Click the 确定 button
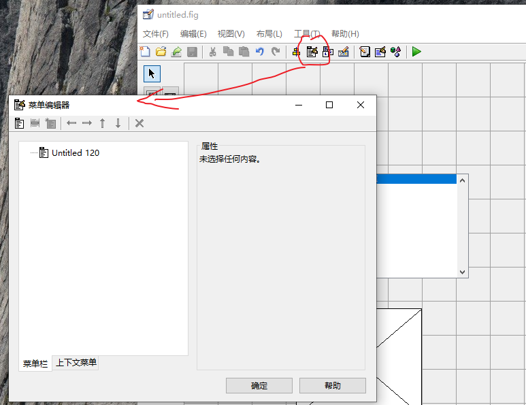 (259, 385)
